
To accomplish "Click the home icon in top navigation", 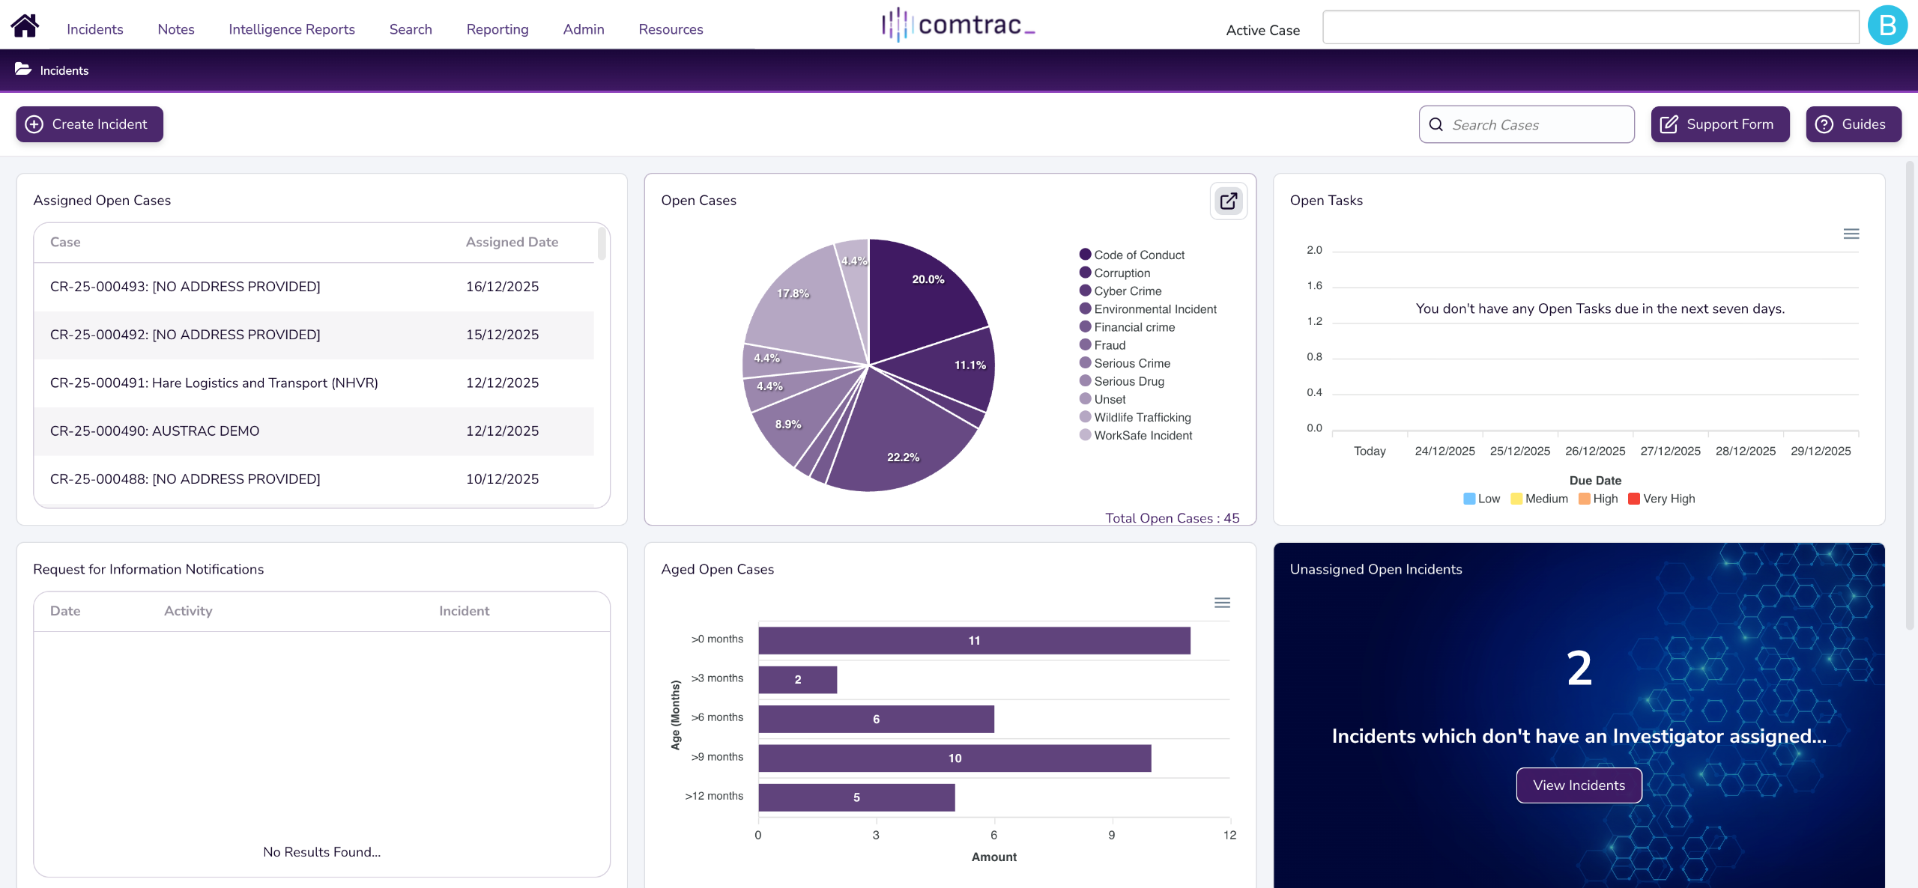I will [25, 26].
